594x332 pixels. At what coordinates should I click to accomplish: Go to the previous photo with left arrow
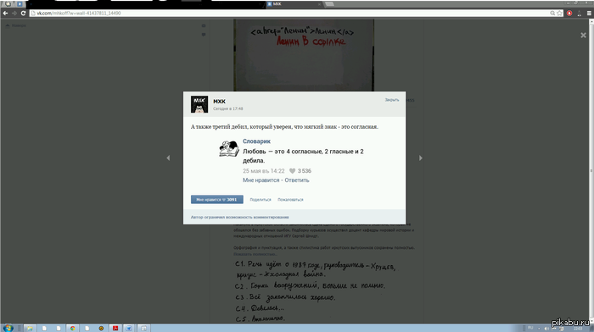(x=168, y=158)
